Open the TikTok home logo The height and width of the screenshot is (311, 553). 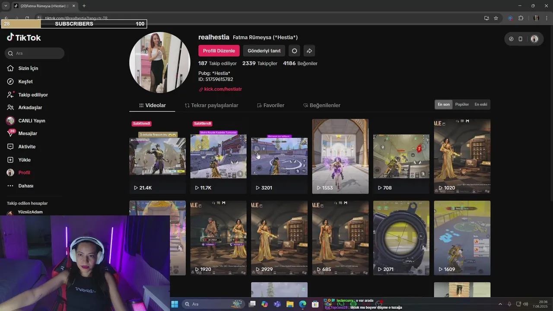coord(24,38)
